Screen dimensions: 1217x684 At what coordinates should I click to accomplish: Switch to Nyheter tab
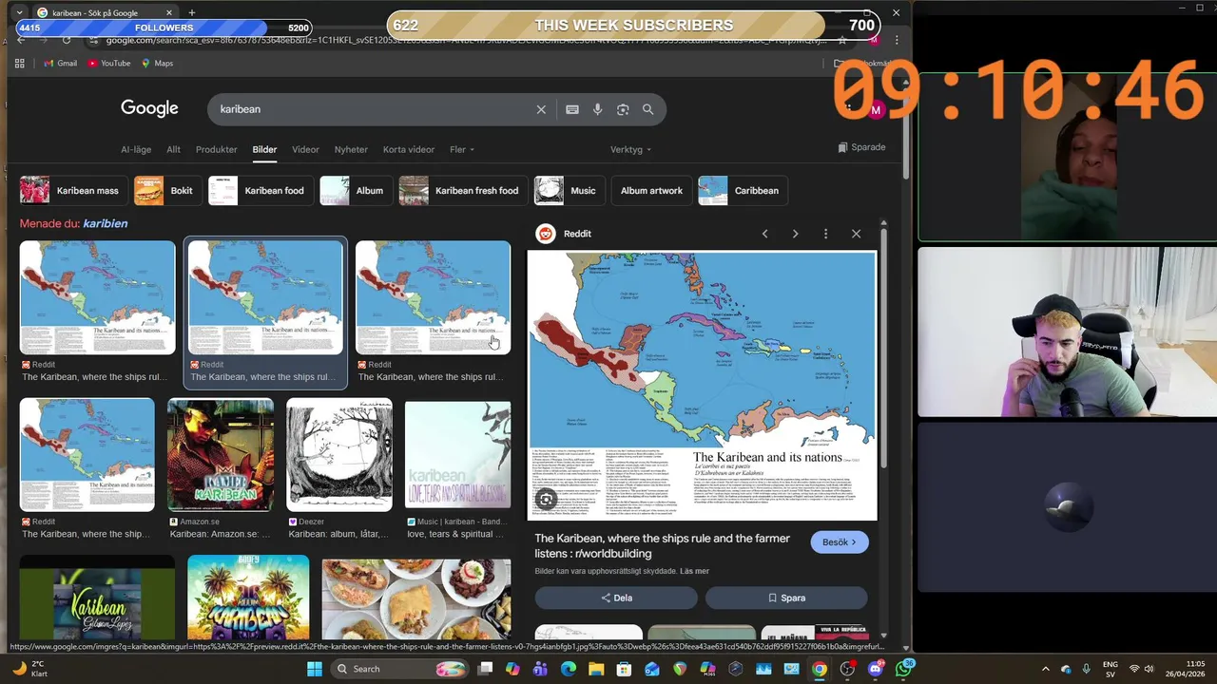tap(351, 149)
